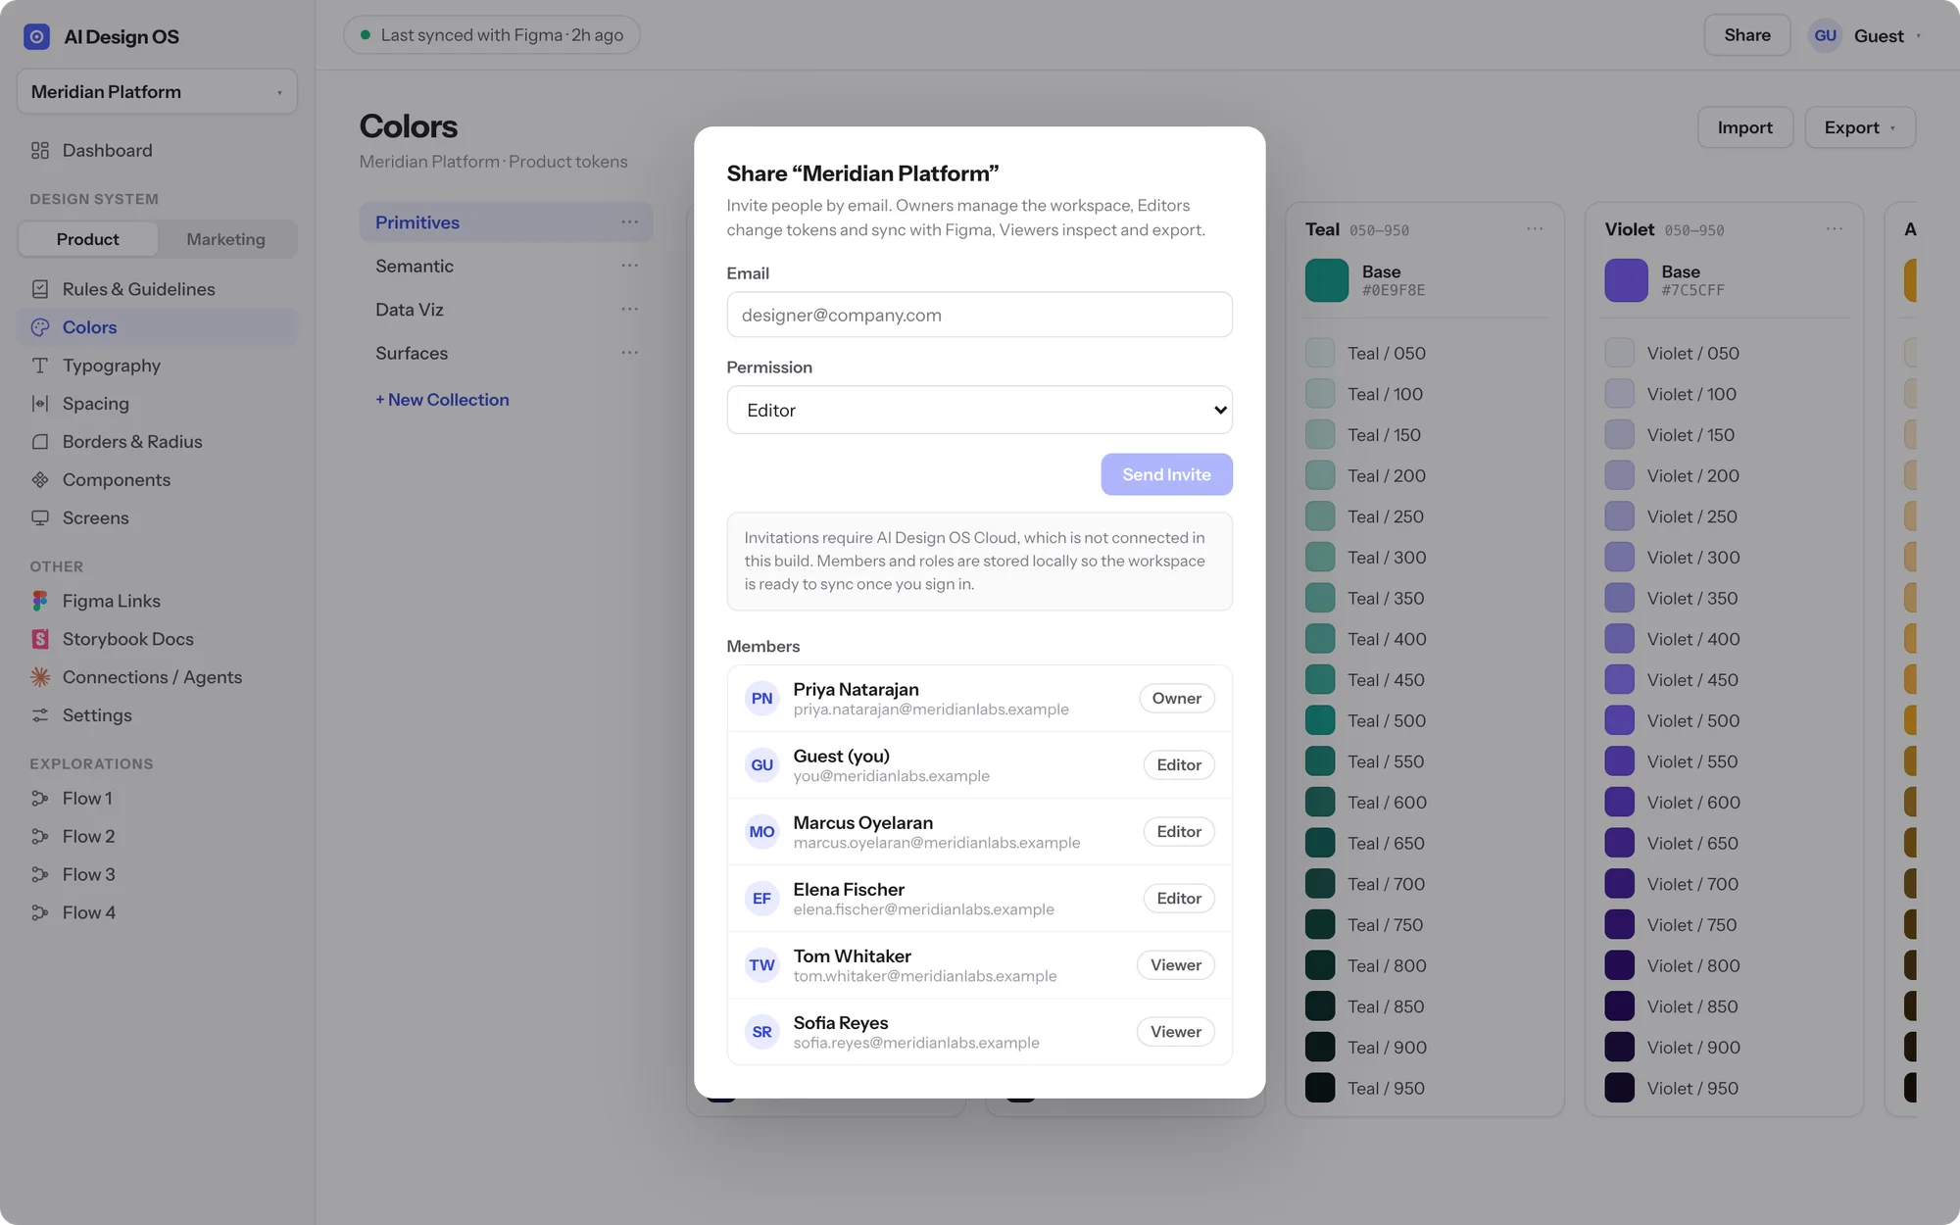Image resolution: width=1960 pixels, height=1225 pixels.
Task: Click the Components diamond icon
Action: 40,480
